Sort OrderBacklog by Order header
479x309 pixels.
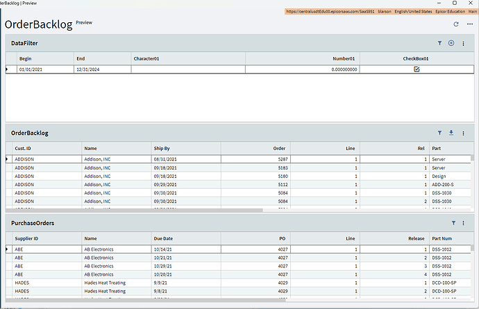click(x=255, y=149)
